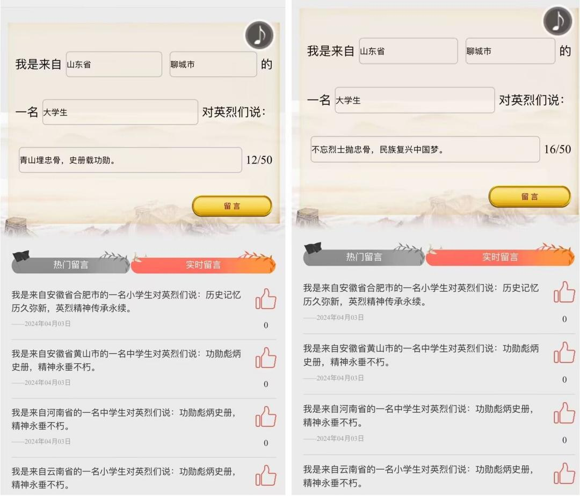This screenshot has width=580, height=496.
Task: Like the 合肥市 message on left screen
Action: point(266,298)
